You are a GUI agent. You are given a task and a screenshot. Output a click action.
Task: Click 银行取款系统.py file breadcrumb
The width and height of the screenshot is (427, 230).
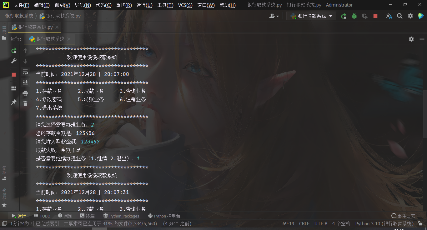pyautogui.click(x=60, y=16)
